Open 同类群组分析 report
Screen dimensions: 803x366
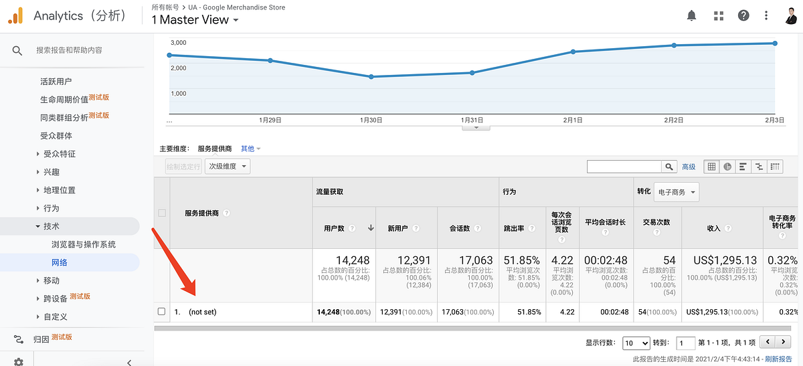coord(64,118)
